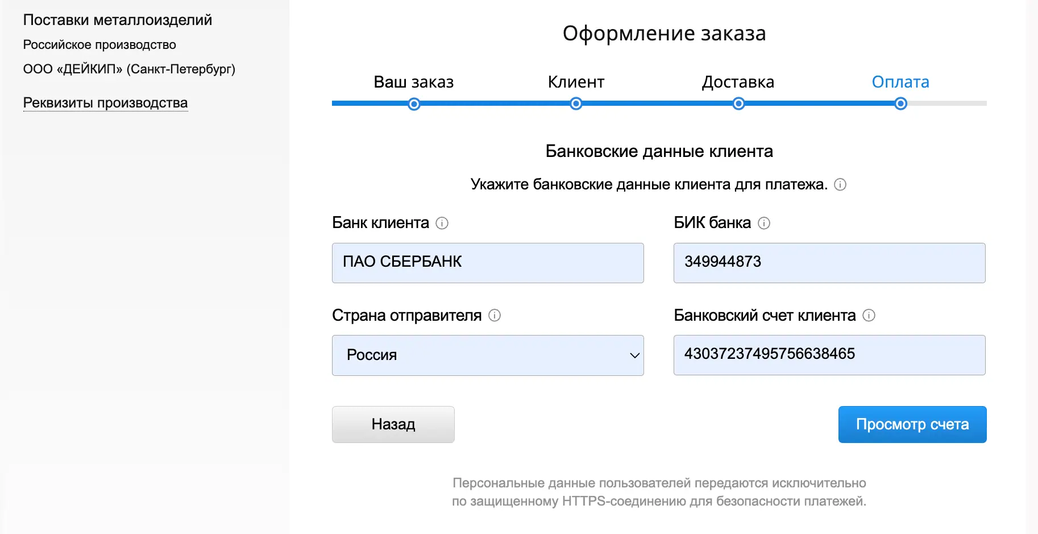Focus the Банк клиента input field

tap(488, 263)
